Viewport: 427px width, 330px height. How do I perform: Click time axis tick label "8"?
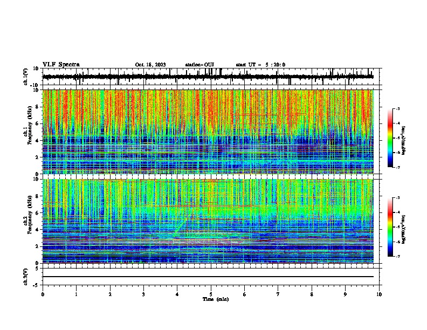point(312,294)
